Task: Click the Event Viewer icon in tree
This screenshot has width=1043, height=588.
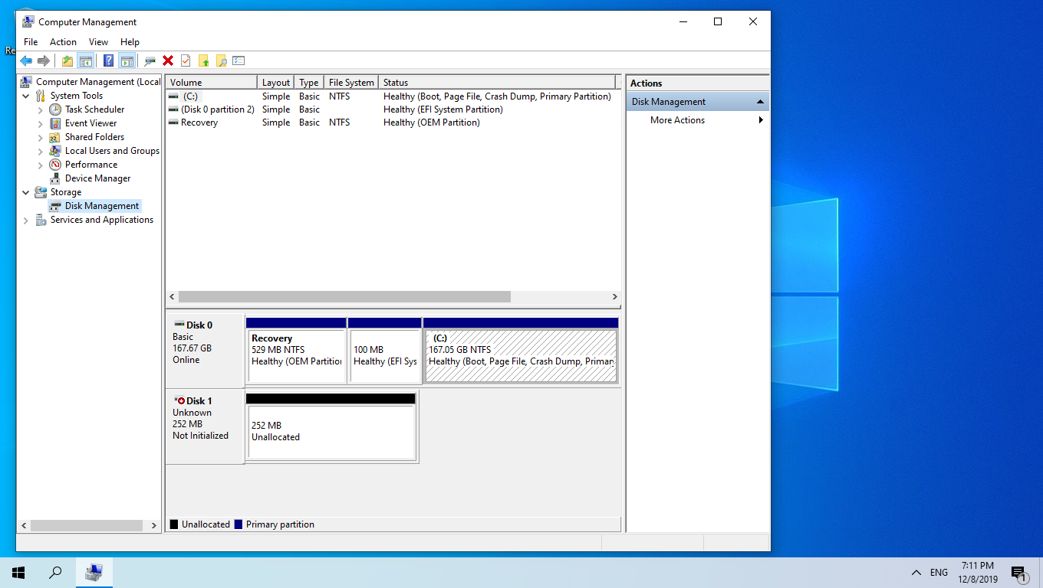Action: pyautogui.click(x=55, y=123)
